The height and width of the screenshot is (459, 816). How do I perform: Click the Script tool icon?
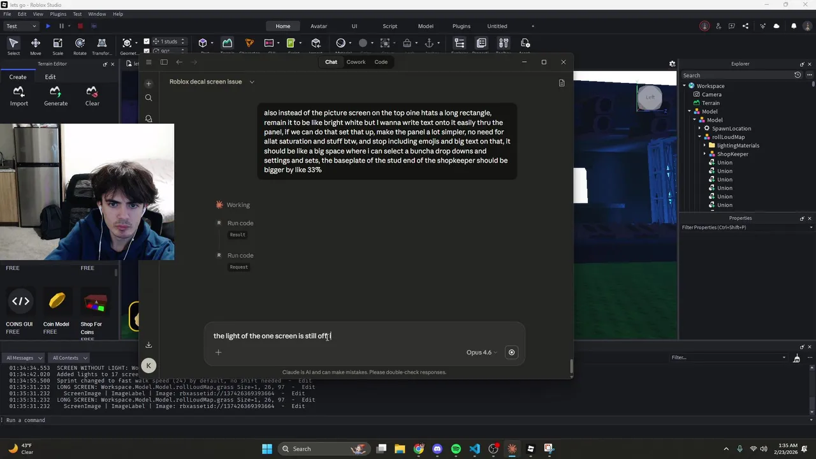[x=291, y=43]
